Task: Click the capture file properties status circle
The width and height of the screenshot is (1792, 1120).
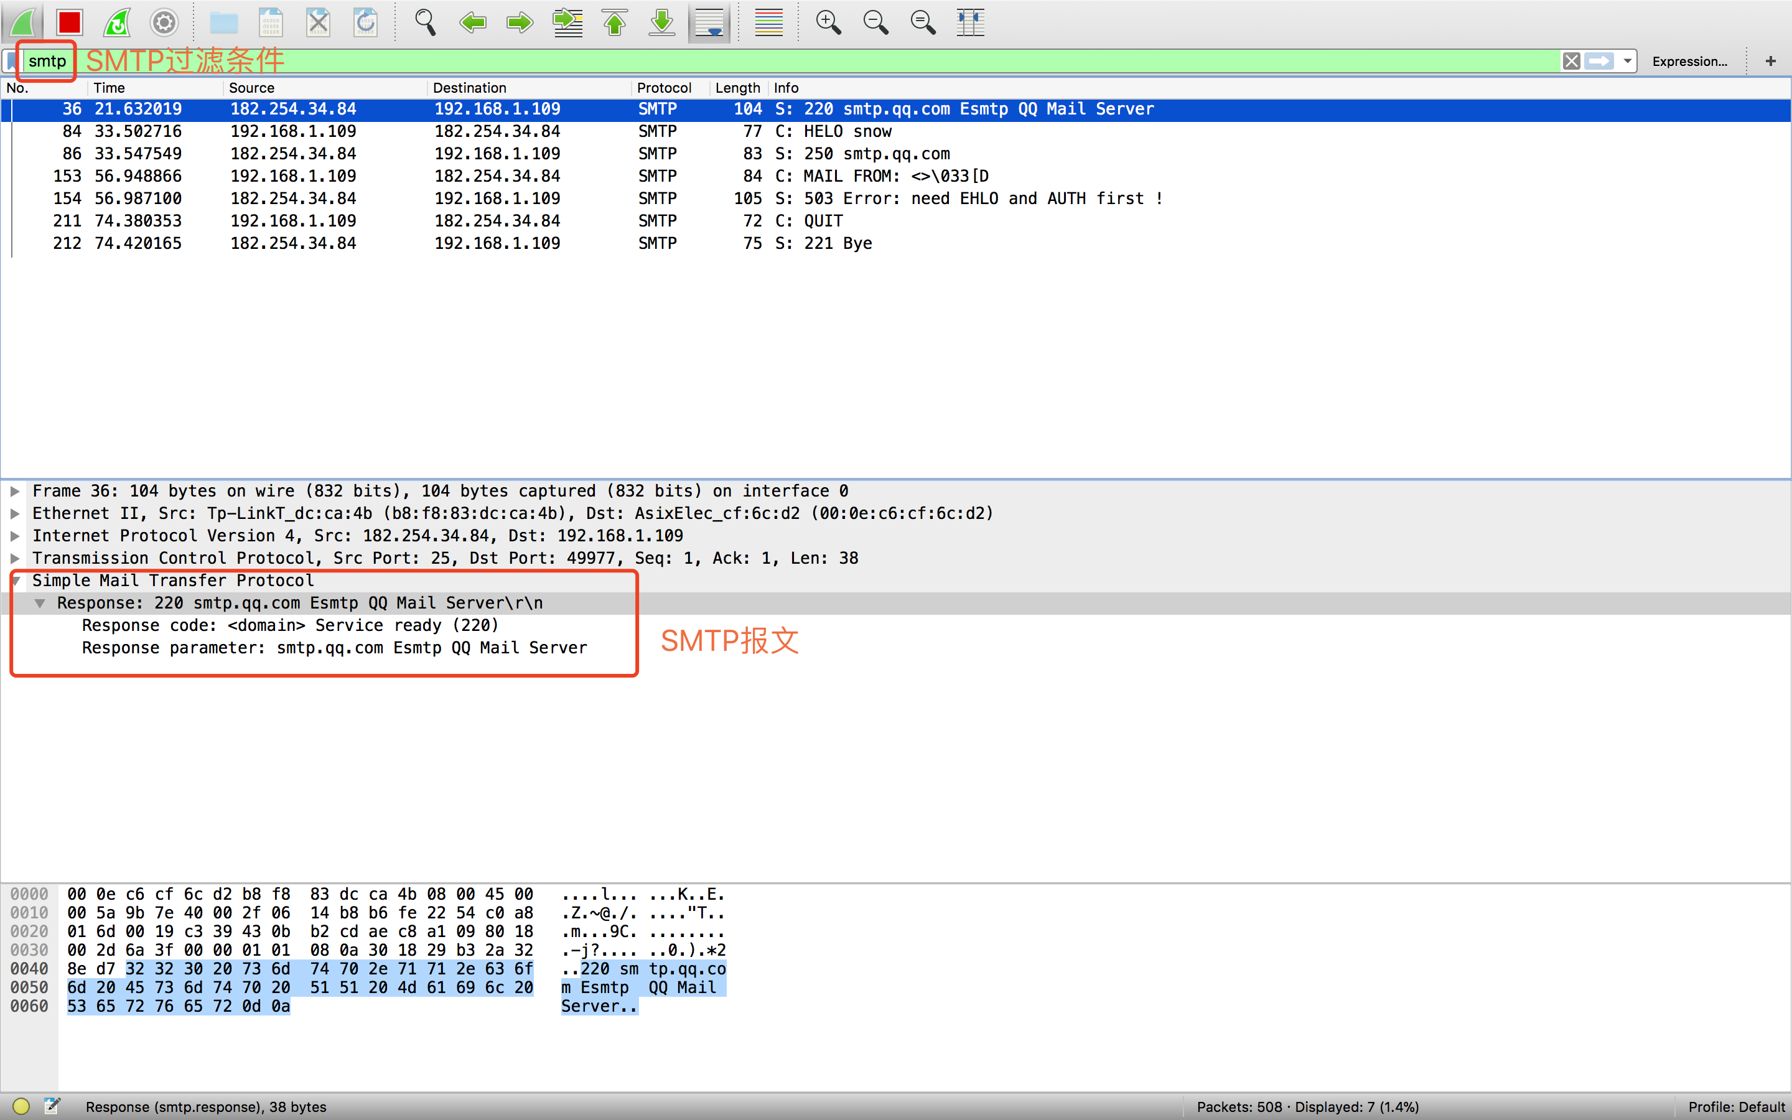Action: tap(21, 1107)
